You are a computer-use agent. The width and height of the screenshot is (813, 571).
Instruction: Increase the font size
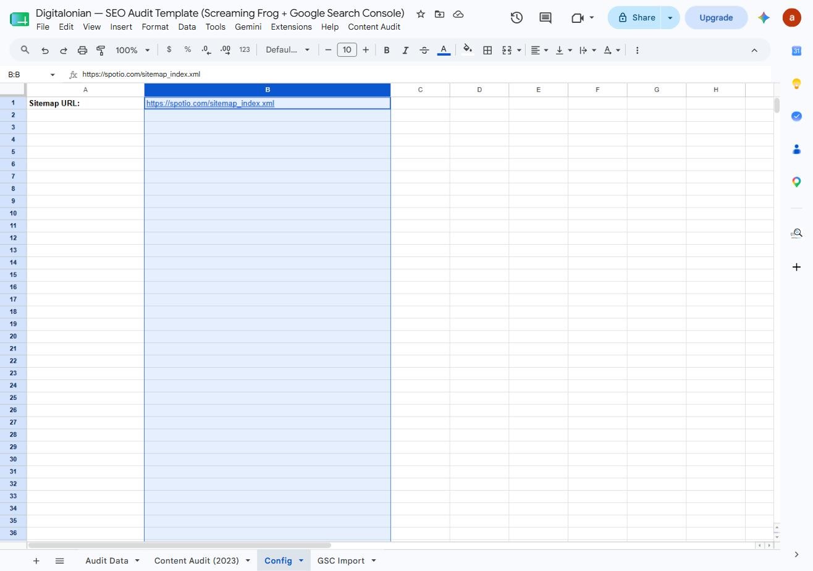[x=366, y=50]
